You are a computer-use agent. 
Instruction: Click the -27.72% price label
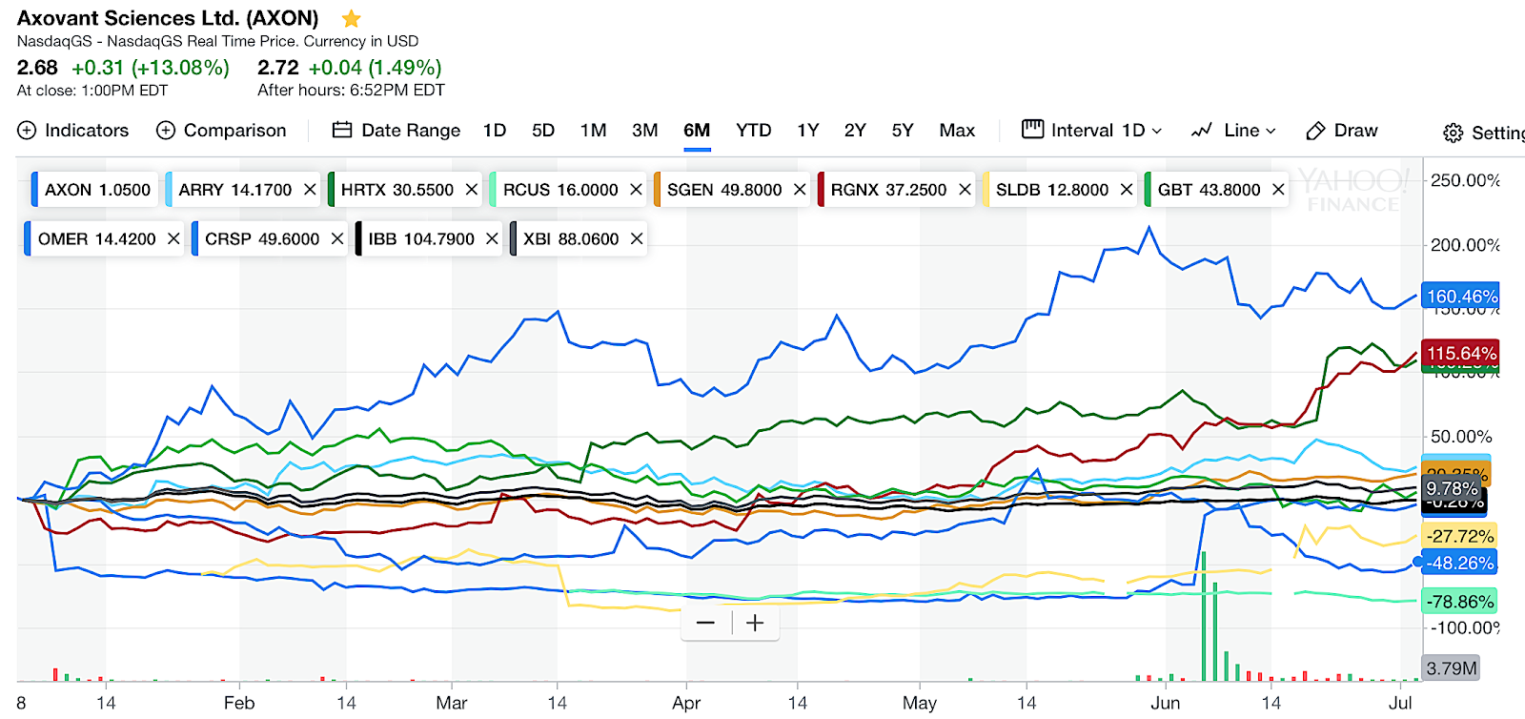point(1459,536)
